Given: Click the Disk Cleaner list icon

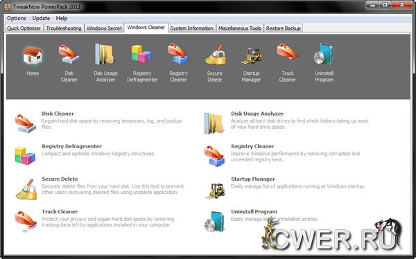Looking at the screenshot, I should pos(25,123).
